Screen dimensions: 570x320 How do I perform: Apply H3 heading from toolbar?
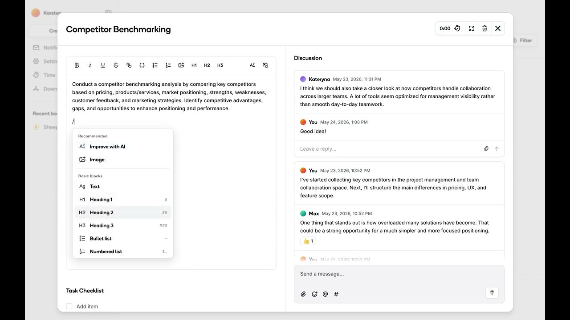pos(220,65)
